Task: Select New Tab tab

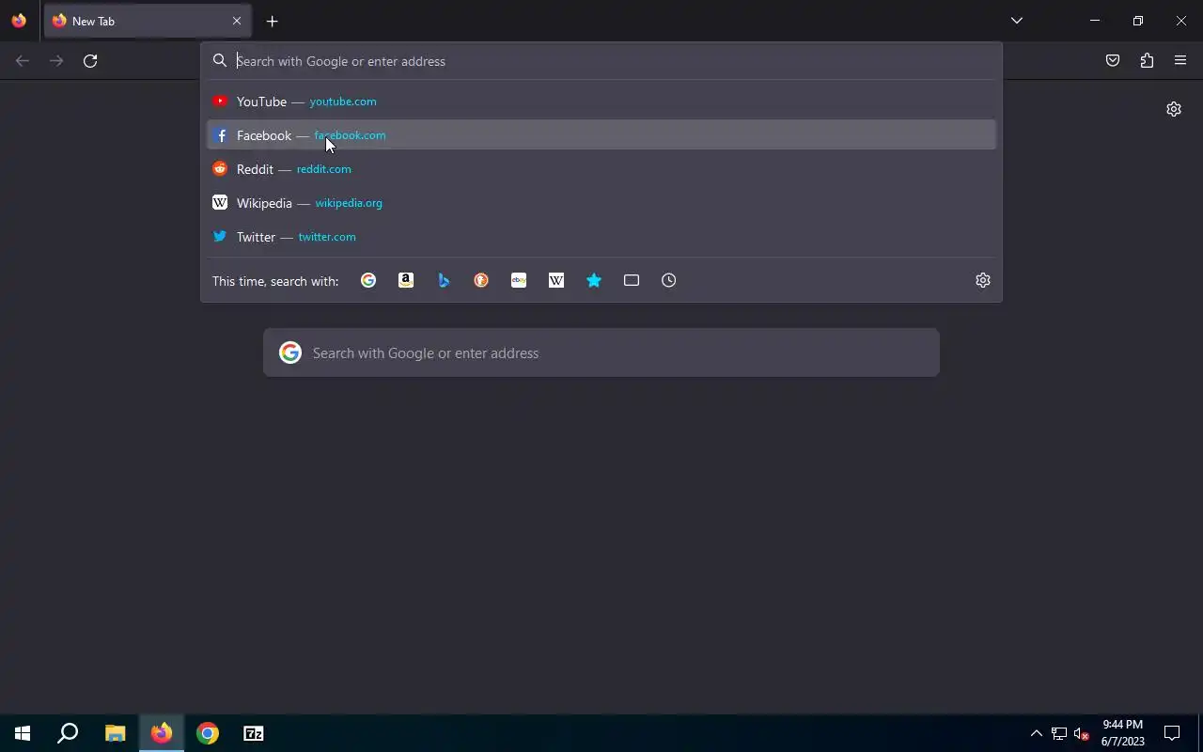Action: point(147,21)
